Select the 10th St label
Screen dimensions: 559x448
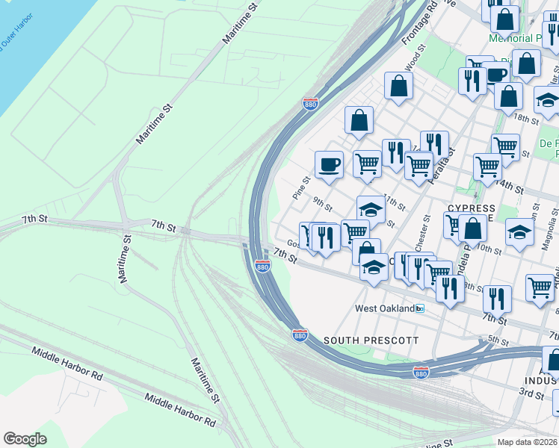pos(489,249)
